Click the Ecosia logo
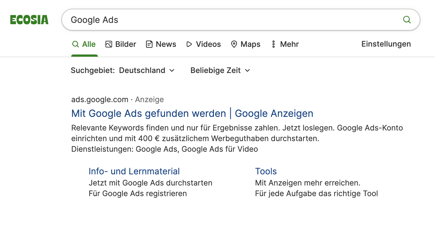The height and width of the screenshot is (225, 435). pos(29,20)
